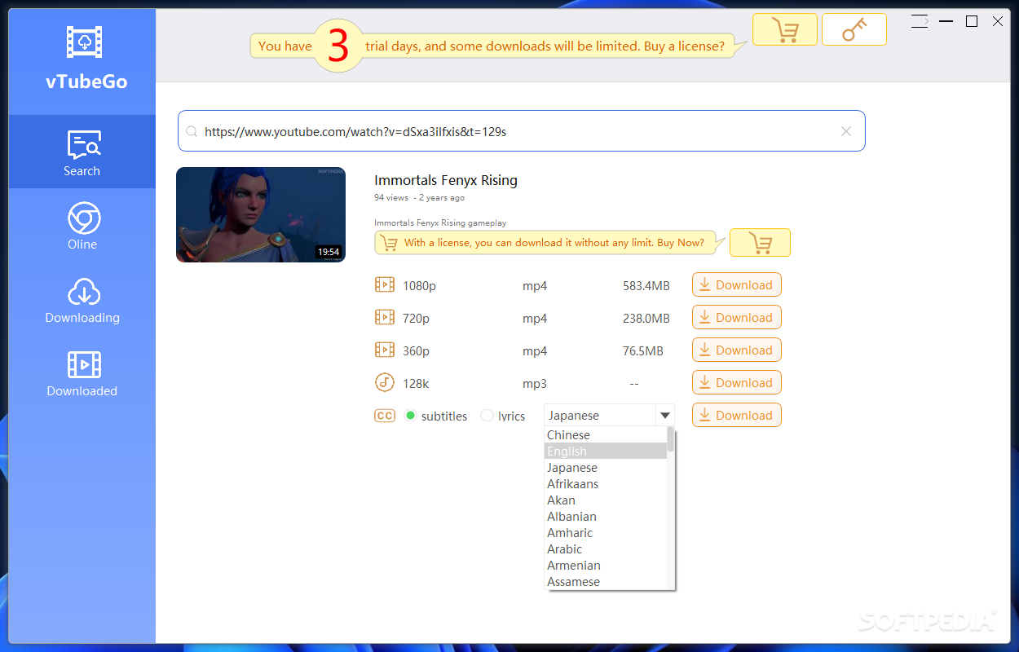Click the '76.5MB' file size text
Viewport: 1019px width, 652px height.
643,351
